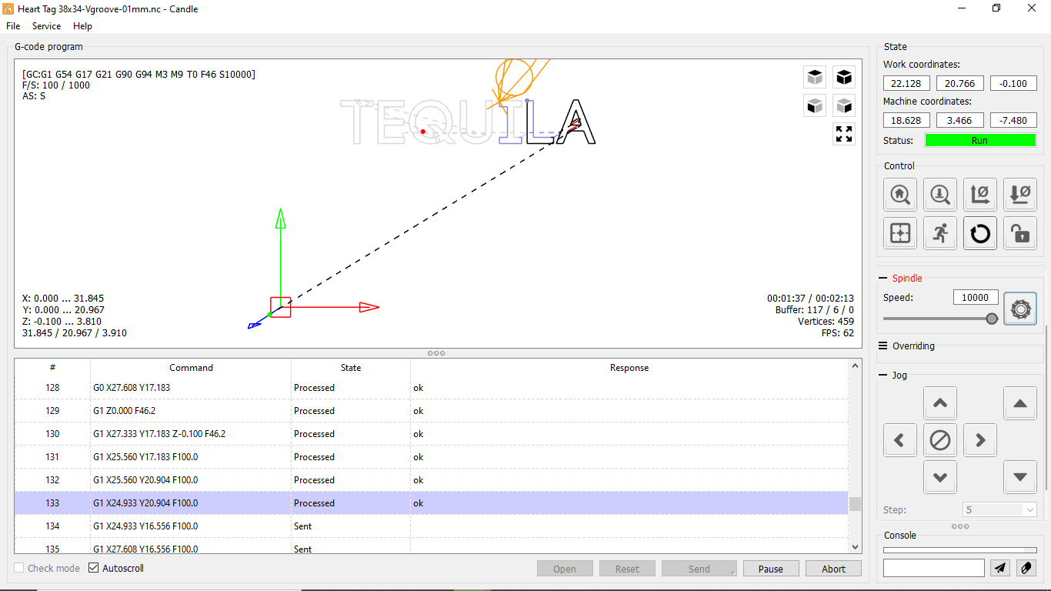Click the G-code table scrollbar up arrow
This screenshot has height=591, width=1051.
click(x=855, y=366)
